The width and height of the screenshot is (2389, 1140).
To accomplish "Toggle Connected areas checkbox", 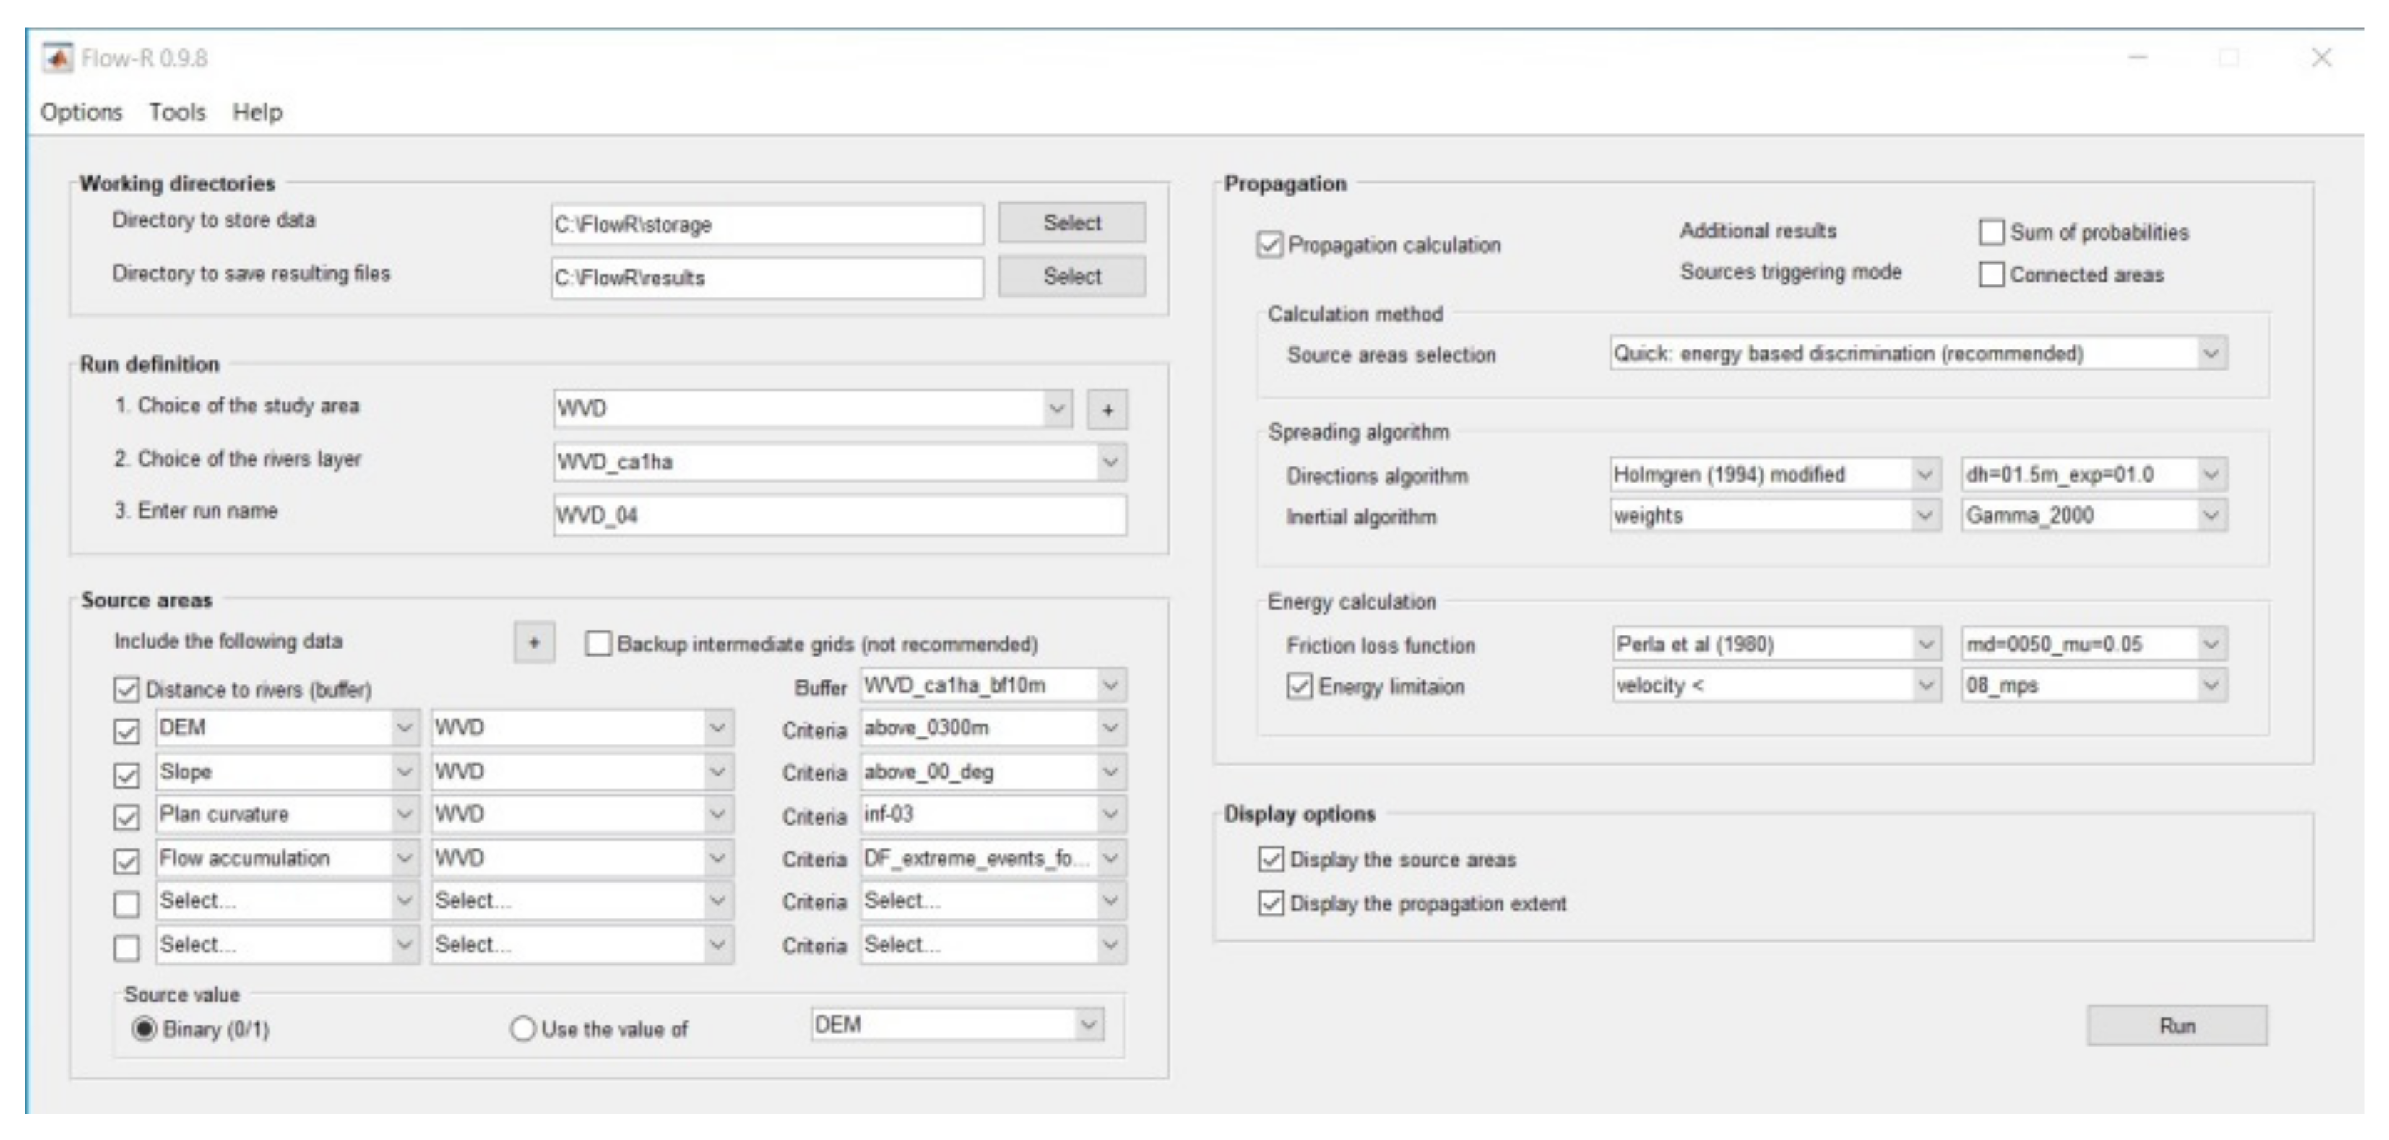I will [x=1991, y=274].
